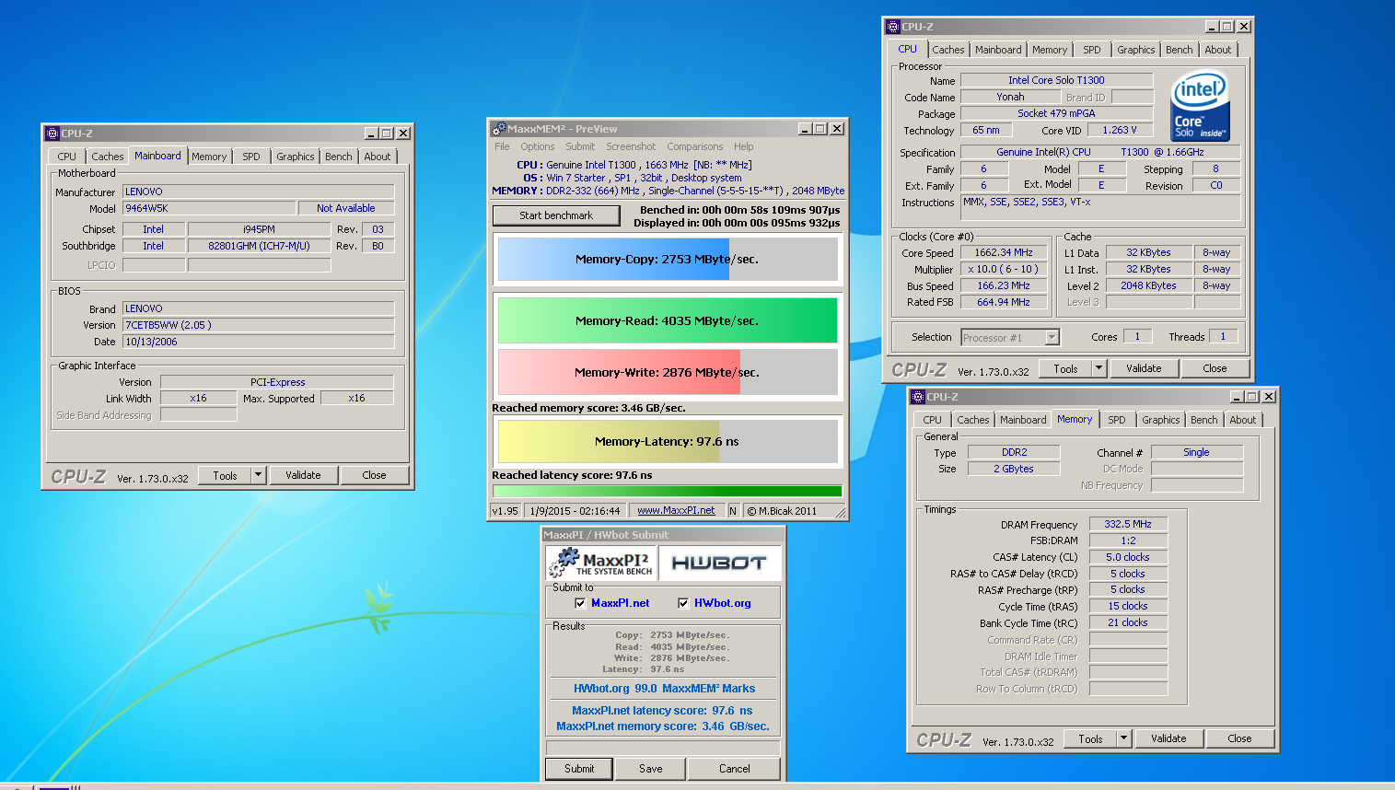Click the motherboard Model field '9464W5K'
The image size is (1395, 790).
click(210, 209)
